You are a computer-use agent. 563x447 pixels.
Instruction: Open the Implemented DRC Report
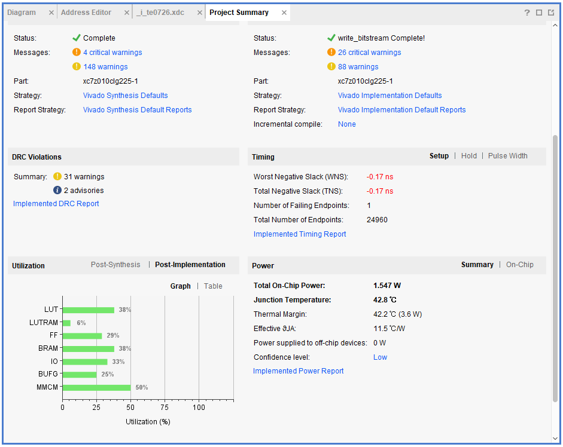point(56,204)
